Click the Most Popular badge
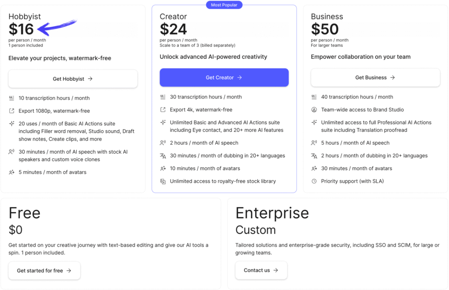The width and height of the screenshot is (449, 290). tap(224, 5)
